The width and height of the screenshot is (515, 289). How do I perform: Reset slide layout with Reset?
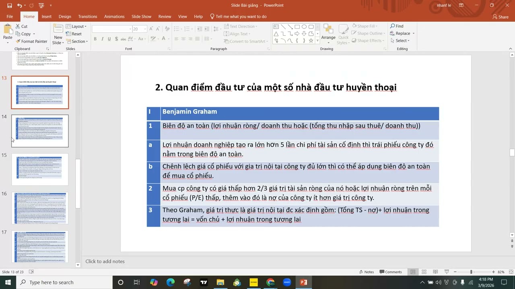[74, 34]
